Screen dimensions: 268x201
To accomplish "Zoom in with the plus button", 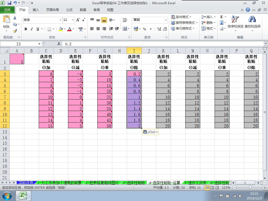I will [x=265, y=187].
